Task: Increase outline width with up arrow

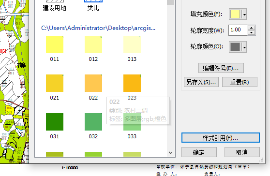Action: (x=252, y=28)
